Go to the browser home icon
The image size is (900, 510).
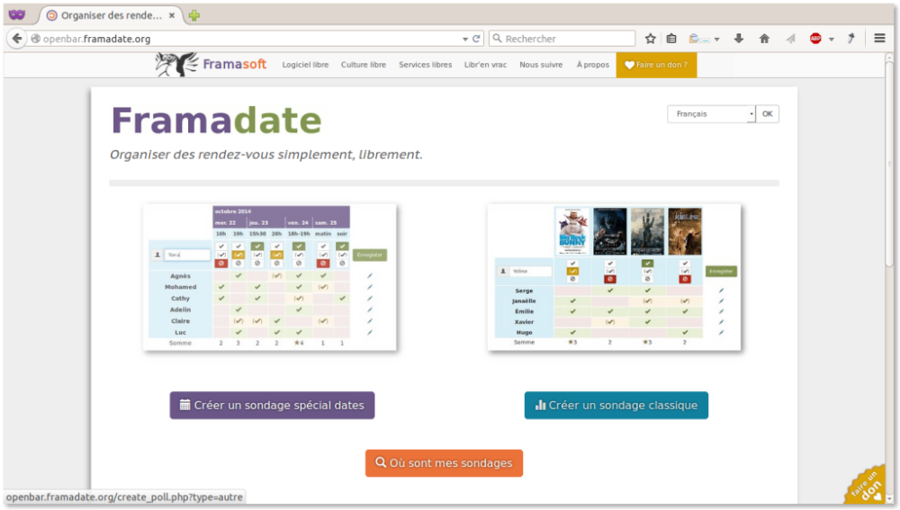pyautogui.click(x=764, y=39)
